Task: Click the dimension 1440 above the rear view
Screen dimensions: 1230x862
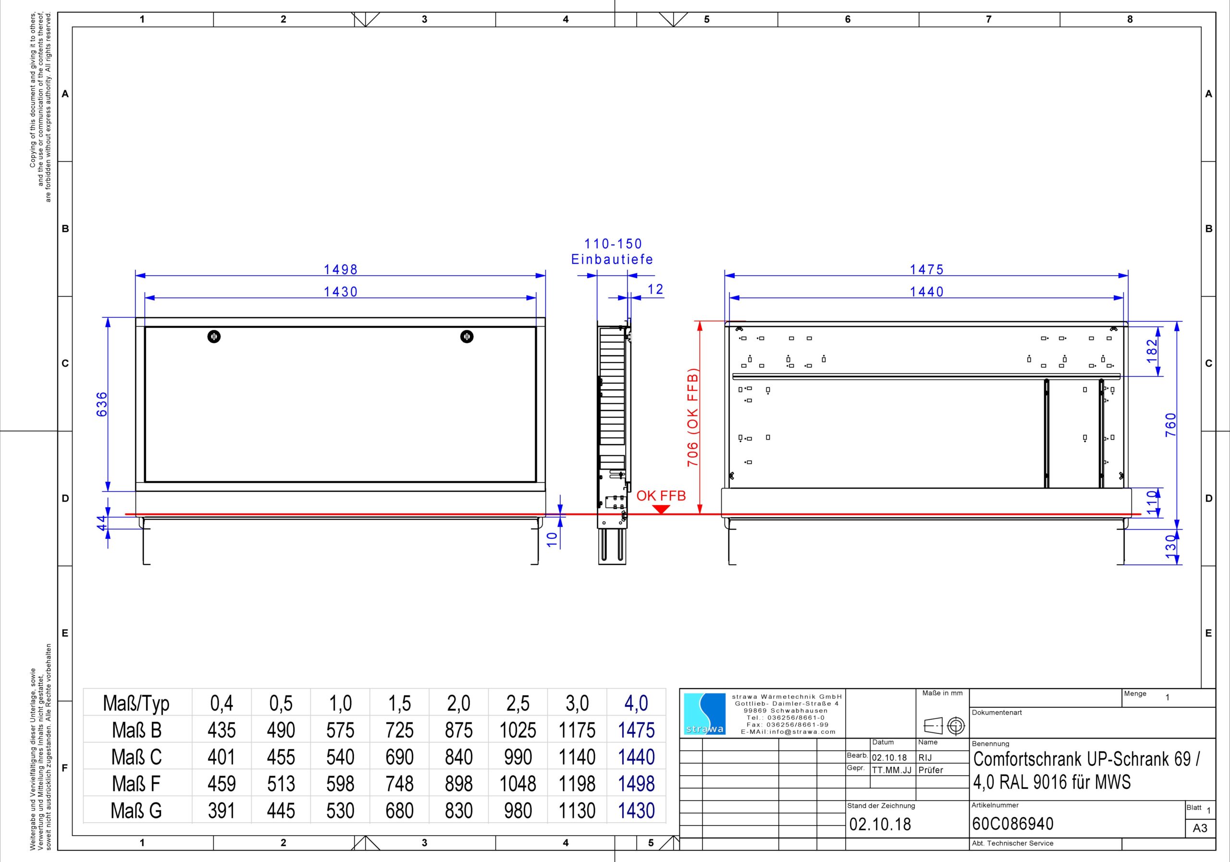Action: pos(927,292)
